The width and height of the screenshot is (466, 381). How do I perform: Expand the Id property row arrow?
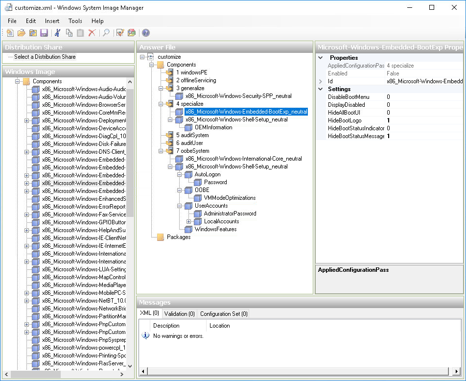pyautogui.click(x=320, y=81)
